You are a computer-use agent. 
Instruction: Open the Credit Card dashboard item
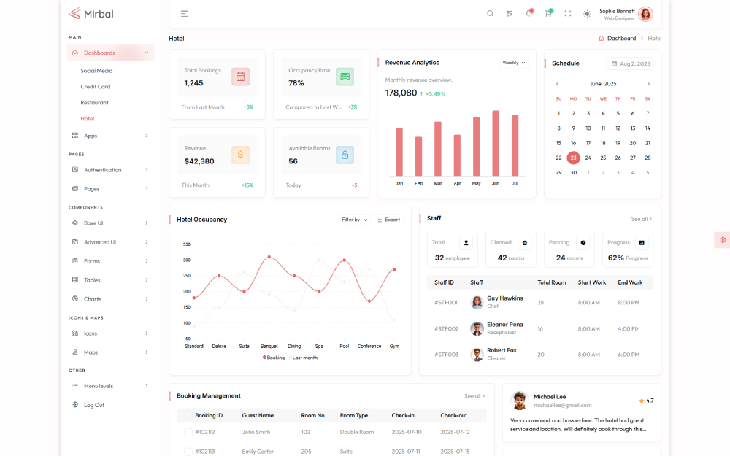95,87
